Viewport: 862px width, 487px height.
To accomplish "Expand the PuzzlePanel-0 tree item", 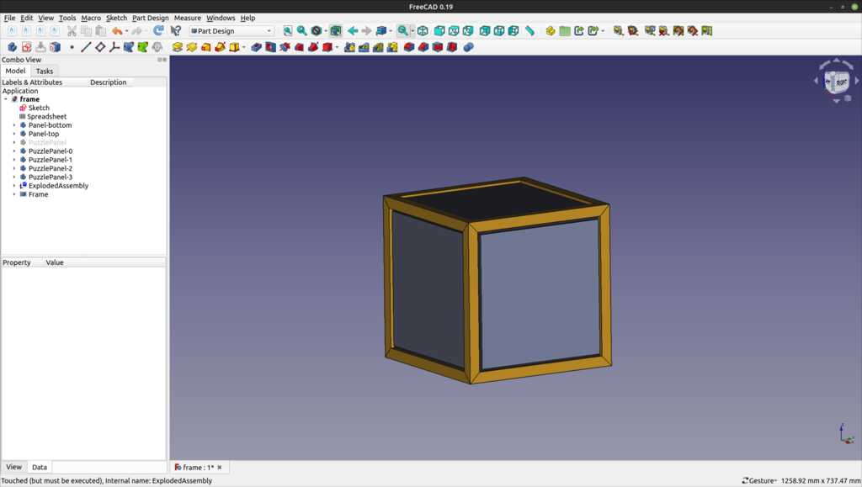I will tap(14, 151).
